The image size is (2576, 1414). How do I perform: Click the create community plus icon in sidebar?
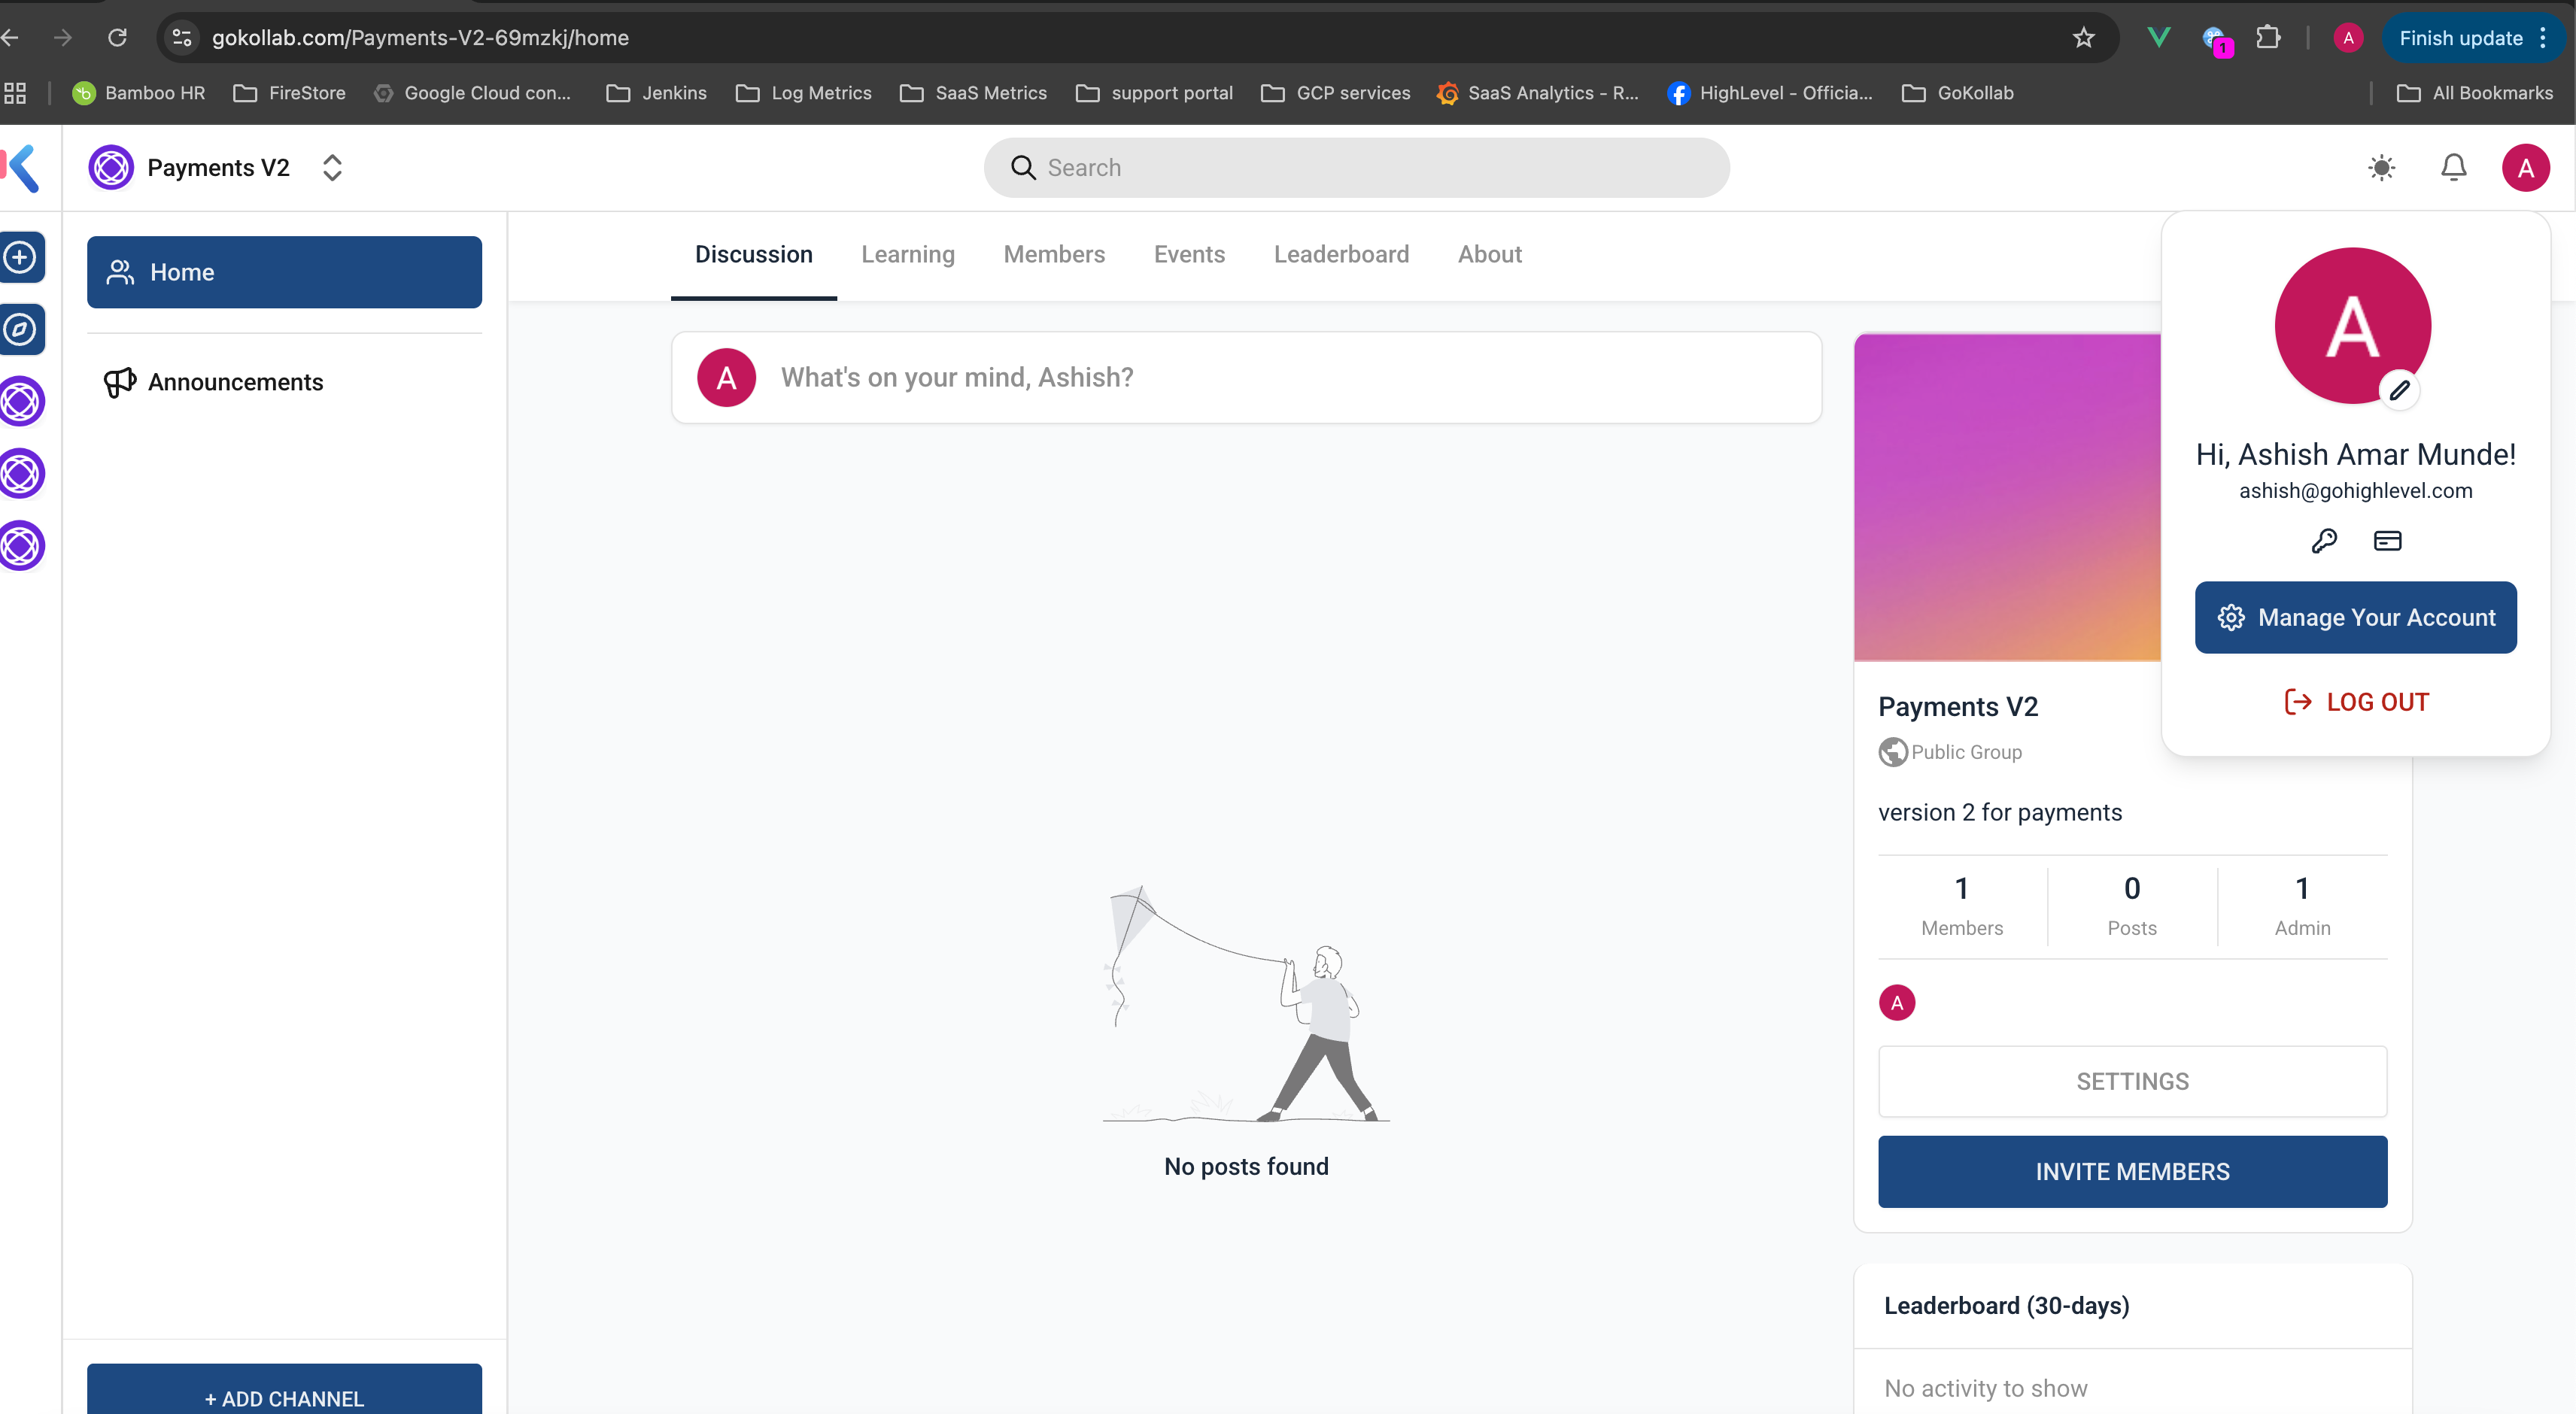click(x=21, y=257)
